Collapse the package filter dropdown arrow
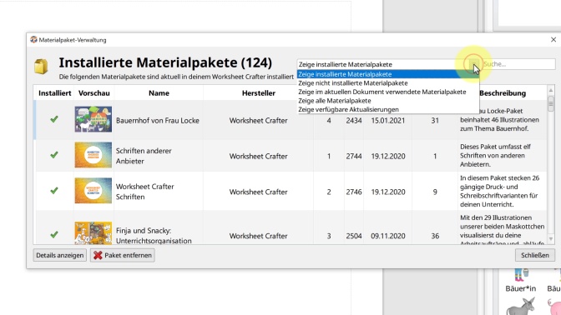Image resolution: width=561 pixels, height=315 pixels. click(474, 64)
